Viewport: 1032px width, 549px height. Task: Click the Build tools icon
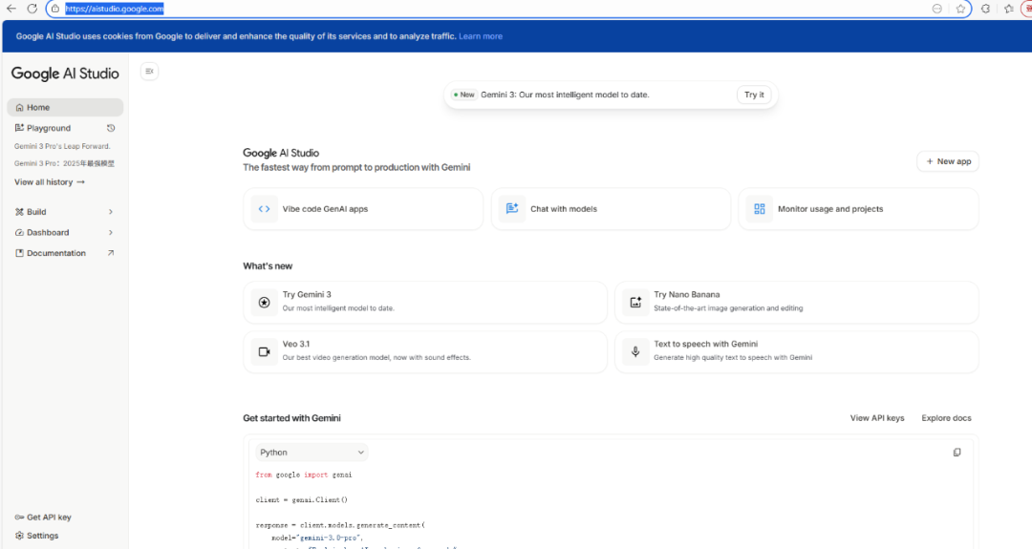[x=19, y=212]
